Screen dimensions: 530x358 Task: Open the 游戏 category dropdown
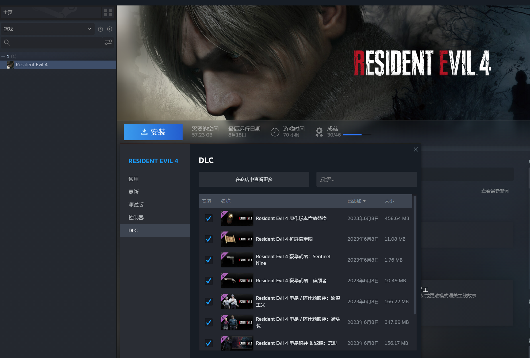point(48,29)
